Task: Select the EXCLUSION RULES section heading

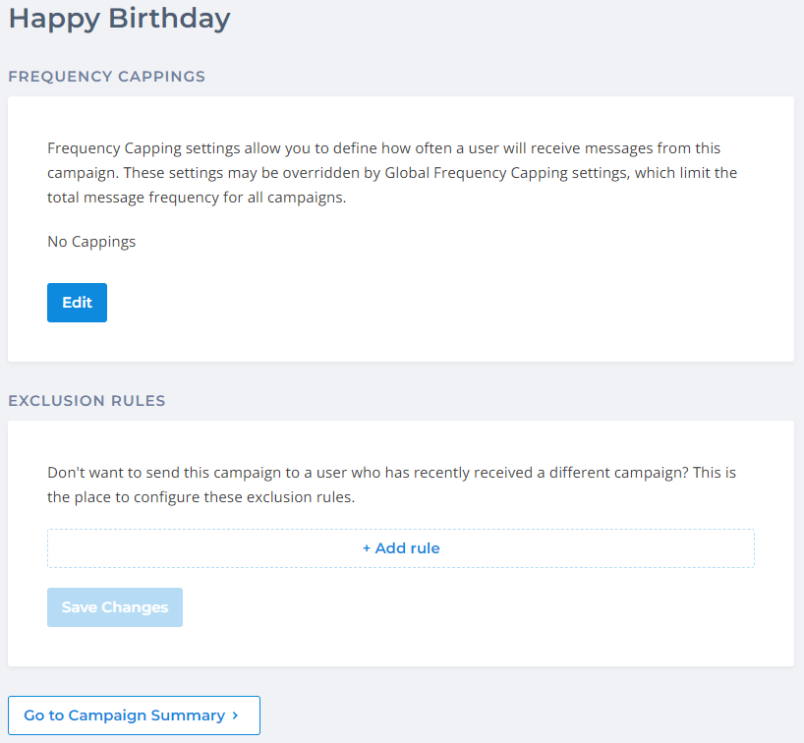Action: click(86, 401)
